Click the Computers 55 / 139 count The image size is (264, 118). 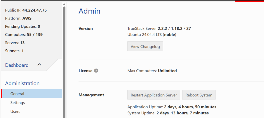[x=31, y=34]
